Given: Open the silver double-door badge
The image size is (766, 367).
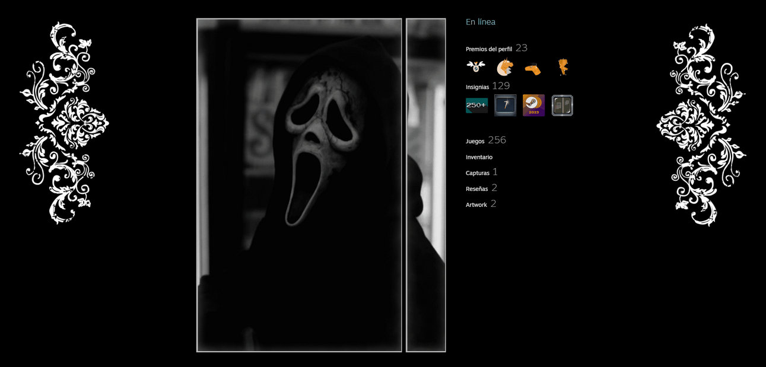Looking at the screenshot, I should [562, 106].
